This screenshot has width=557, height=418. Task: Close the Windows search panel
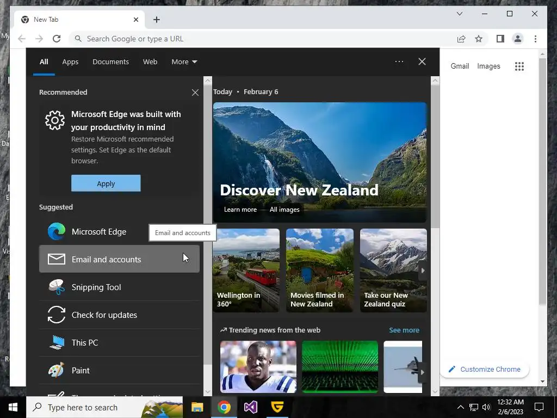coord(422,62)
